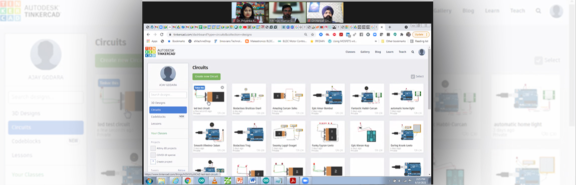Bookmark this page with the star icon

313,34
